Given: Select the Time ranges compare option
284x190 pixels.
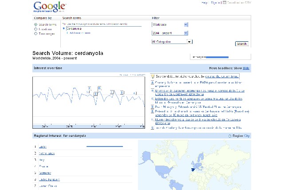Looking at the screenshot, I should point(35,34).
